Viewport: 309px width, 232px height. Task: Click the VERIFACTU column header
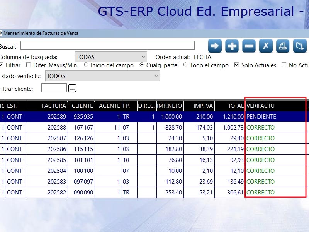click(x=260, y=106)
